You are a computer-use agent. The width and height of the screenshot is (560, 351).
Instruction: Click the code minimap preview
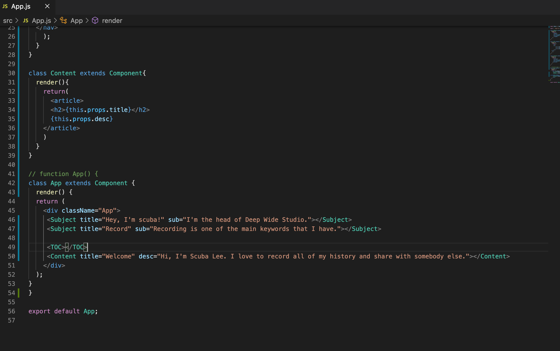tap(554, 54)
